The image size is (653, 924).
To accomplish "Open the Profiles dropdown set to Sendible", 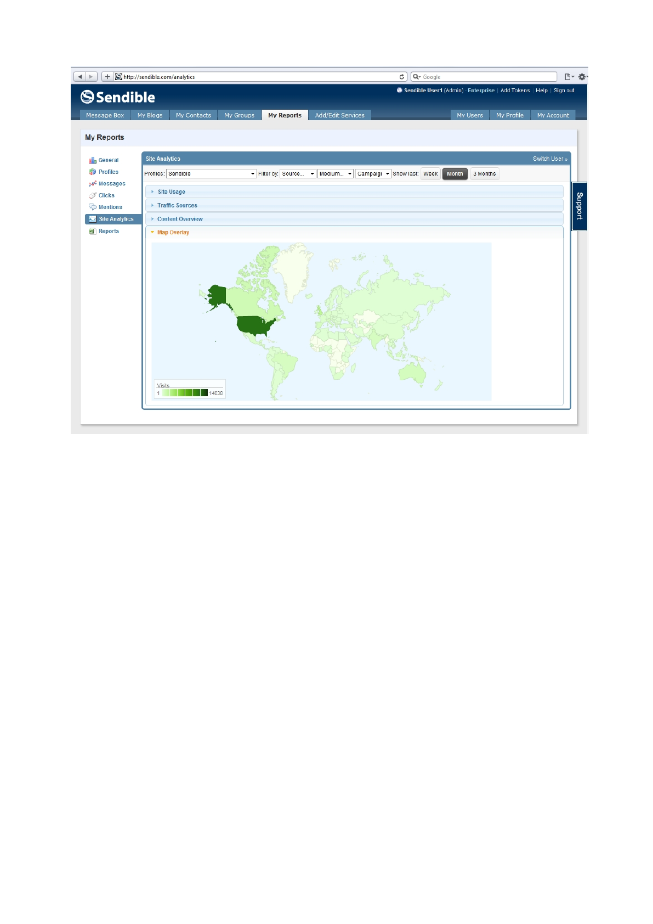I will (x=211, y=174).
